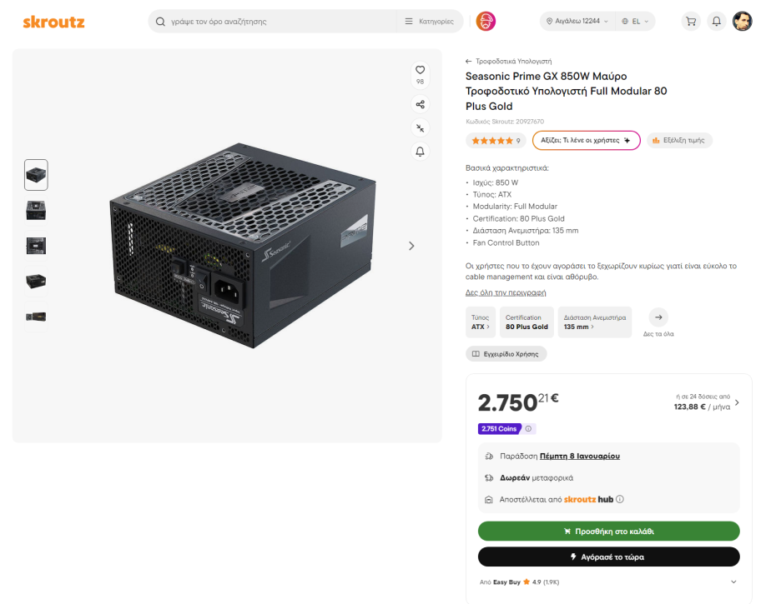The height and width of the screenshot is (604, 776).
Task: Open the EL language dropdown
Action: click(x=635, y=22)
